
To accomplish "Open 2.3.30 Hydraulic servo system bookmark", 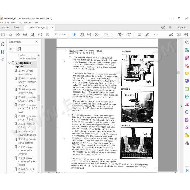I will [27, 141].
